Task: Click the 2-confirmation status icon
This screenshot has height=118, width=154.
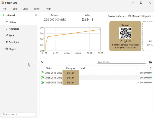Action: [x=42, y=78]
